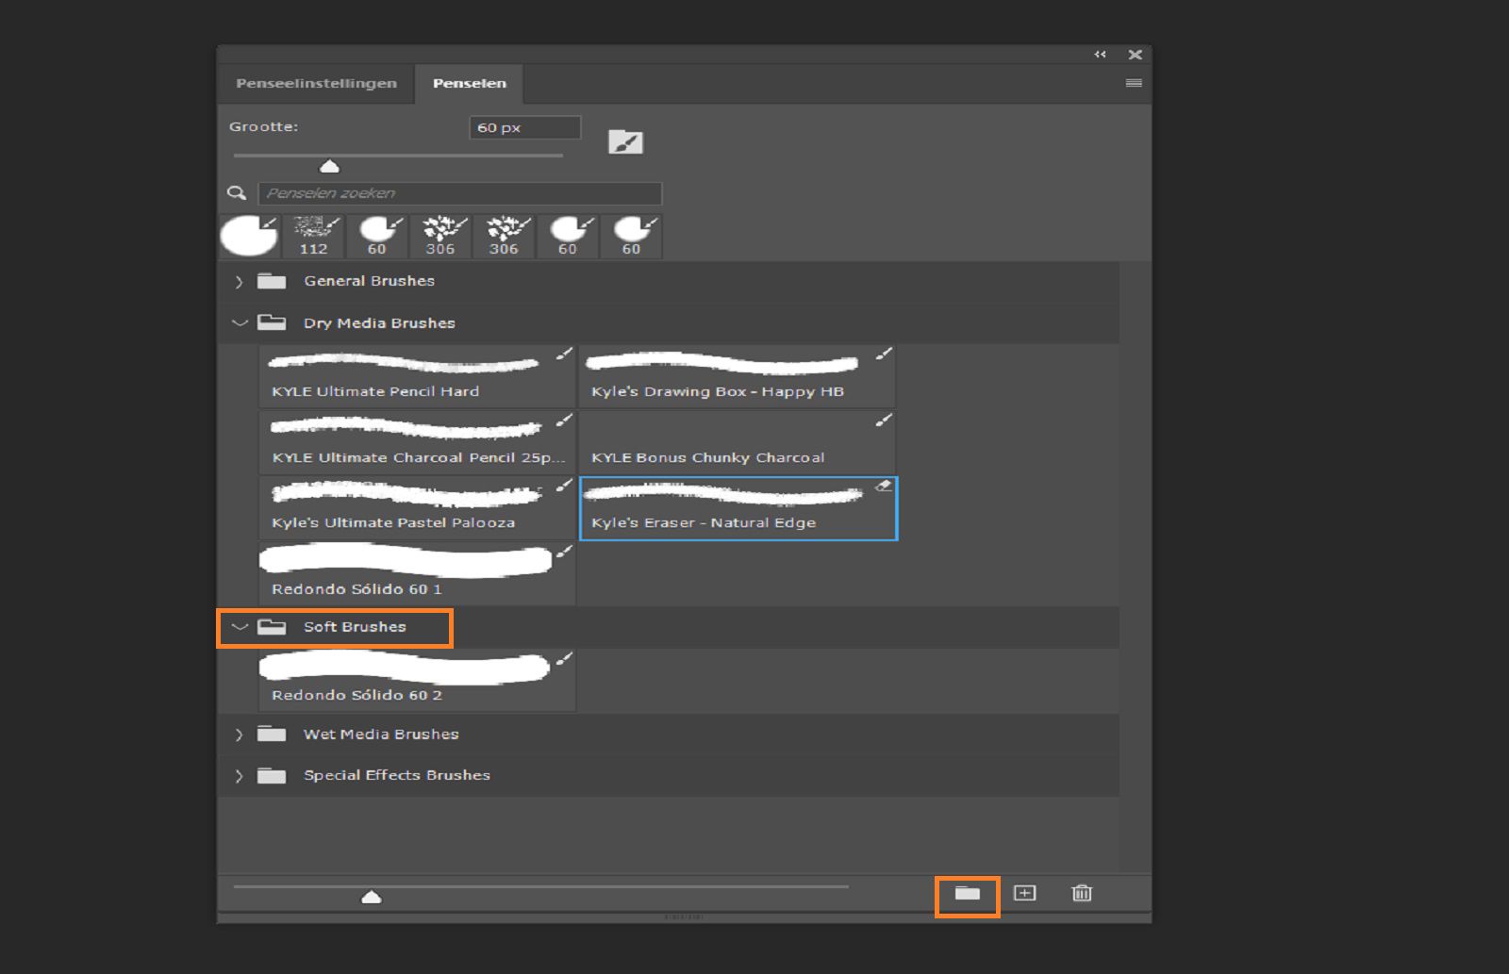The height and width of the screenshot is (974, 1509).
Task: Create a new brush group
Action: click(968, 893)
